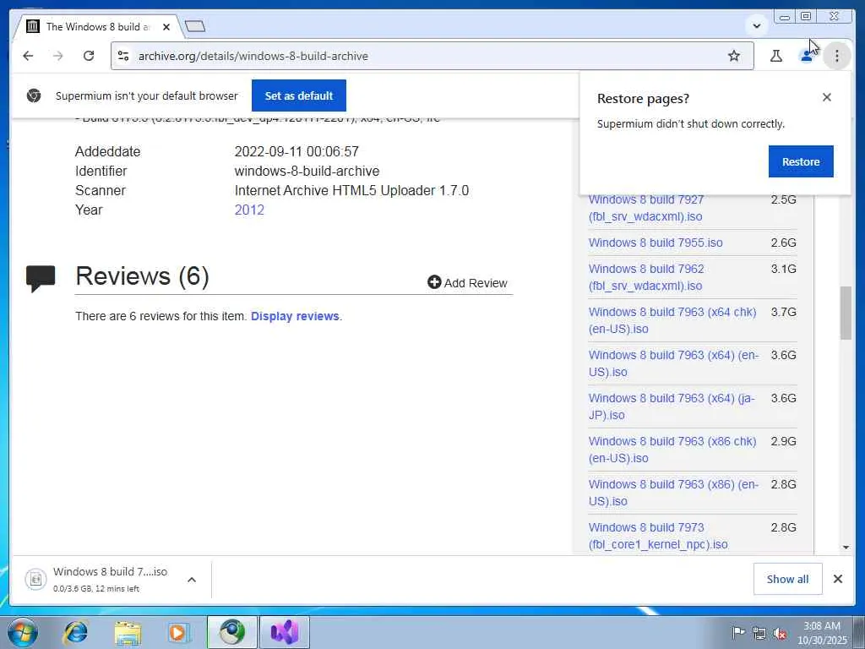Click the download file type icon
Screen dimensions: 865x649
tap(35, 580)
